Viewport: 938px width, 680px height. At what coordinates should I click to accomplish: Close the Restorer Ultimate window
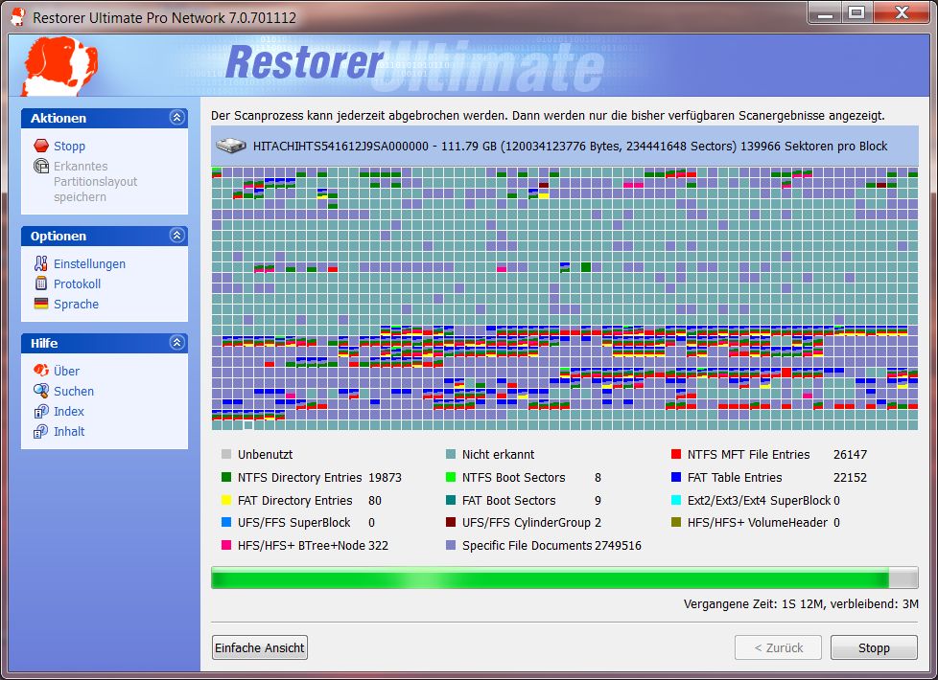(902, 13)
